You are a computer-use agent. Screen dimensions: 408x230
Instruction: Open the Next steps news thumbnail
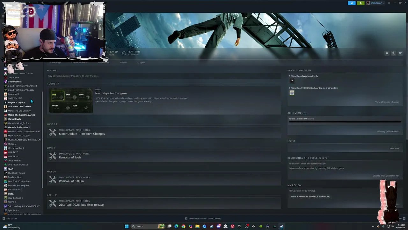pos(71,100)
